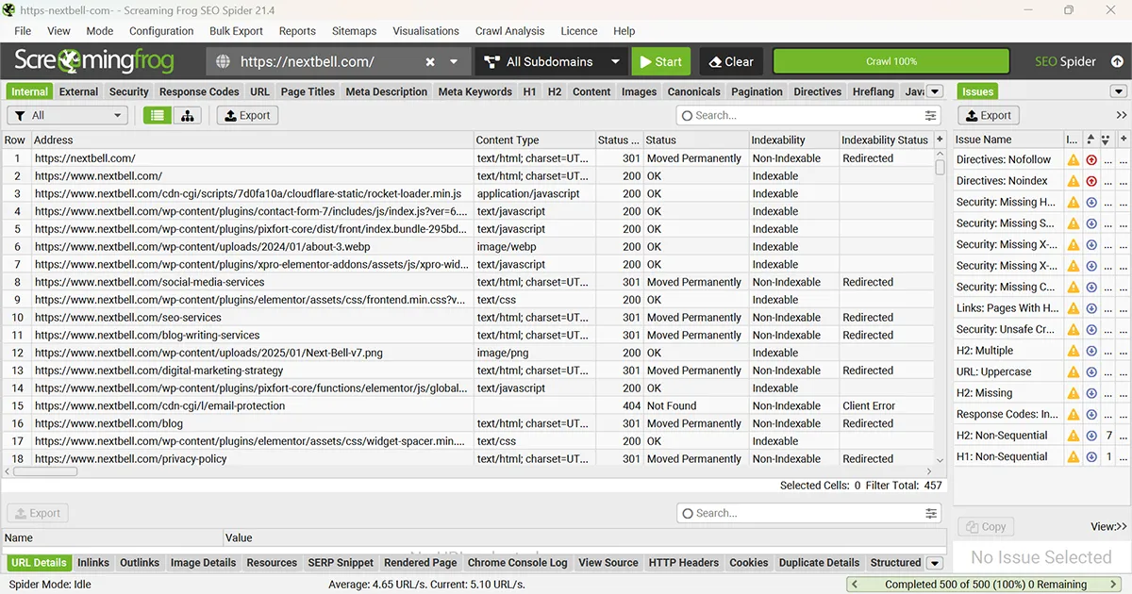Click the Crawl 100% progress bar
This screenshot has height=594, width=1132.
pos(891,61)
